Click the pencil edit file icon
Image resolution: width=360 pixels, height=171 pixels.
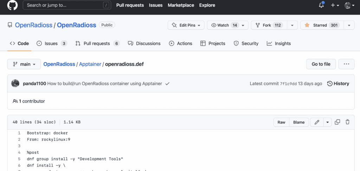pyautogui.click(x=317, y=122)
